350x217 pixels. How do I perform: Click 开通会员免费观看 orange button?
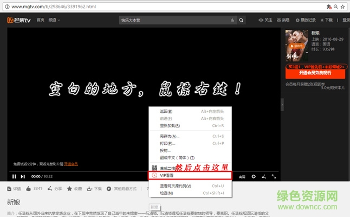pos(315,73)
